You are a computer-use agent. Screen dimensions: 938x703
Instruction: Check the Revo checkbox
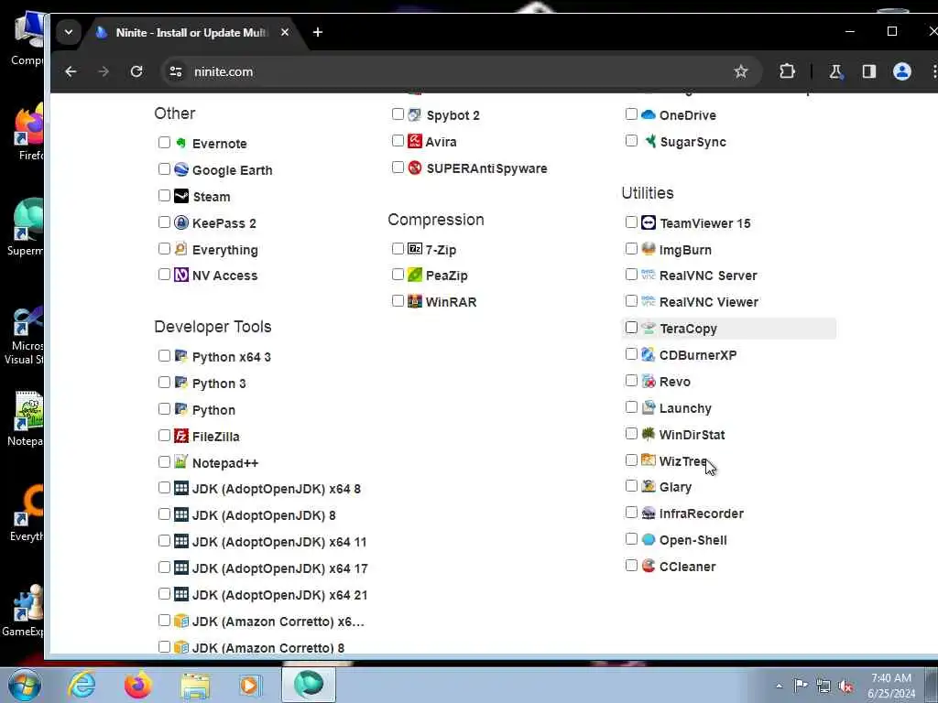pos(631,380)
